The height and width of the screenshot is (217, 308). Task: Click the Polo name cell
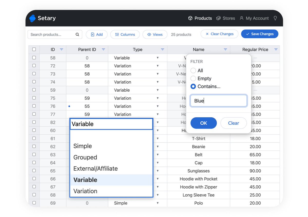click(x=199, y=203)
